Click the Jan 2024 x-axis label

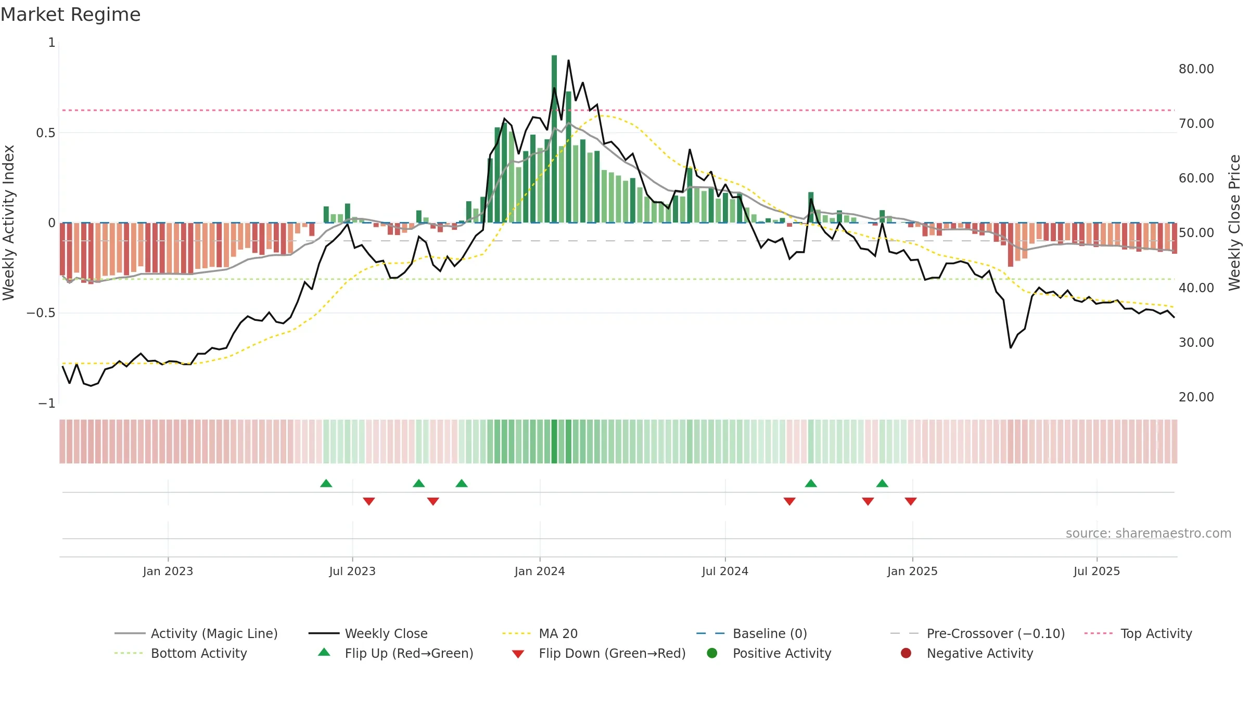coord(540,571)
